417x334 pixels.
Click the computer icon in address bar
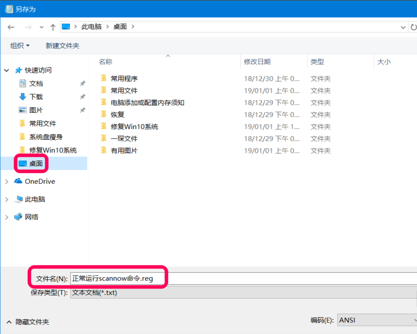pos(66,27)
